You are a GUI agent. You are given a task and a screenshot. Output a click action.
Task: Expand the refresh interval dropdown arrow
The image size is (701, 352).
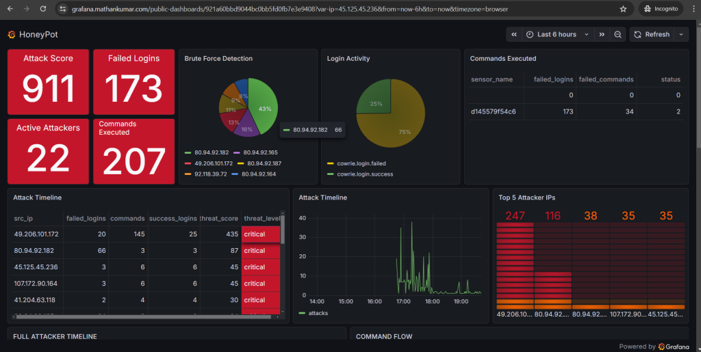point(681,34)
